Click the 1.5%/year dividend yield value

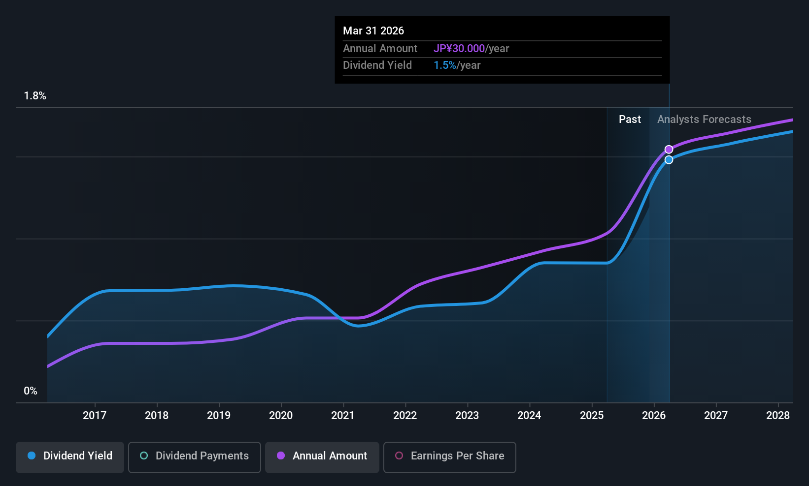click(457, 65)
